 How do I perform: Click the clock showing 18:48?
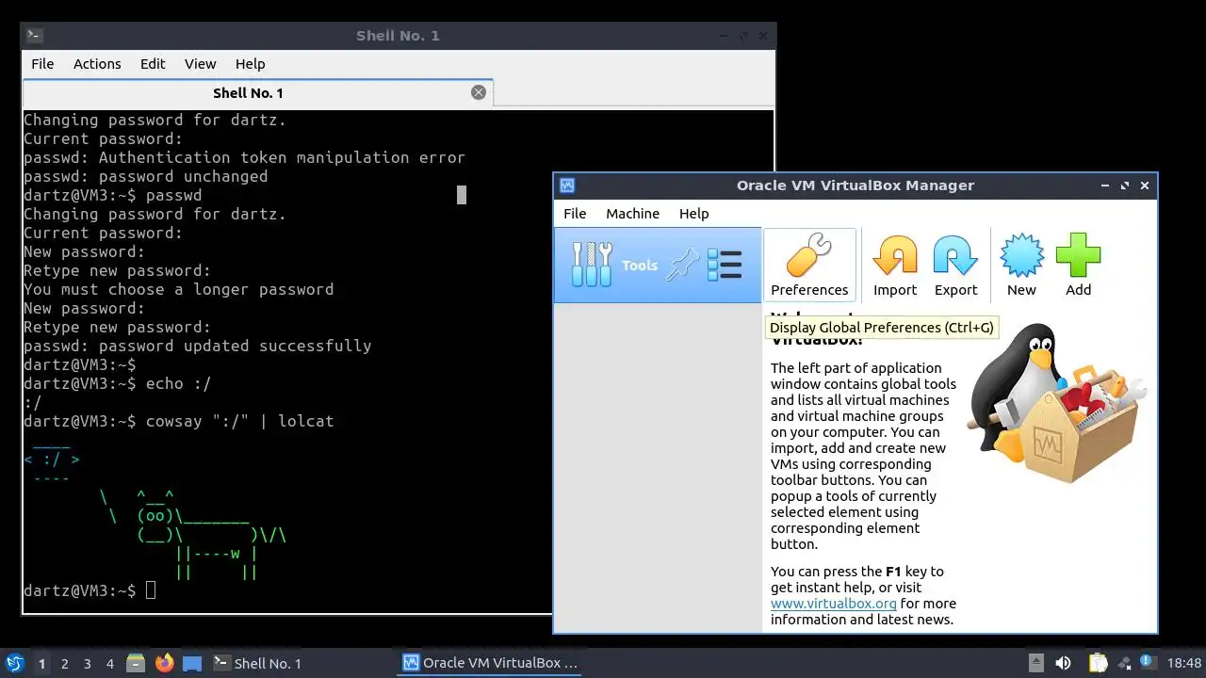pos(1184,663)
